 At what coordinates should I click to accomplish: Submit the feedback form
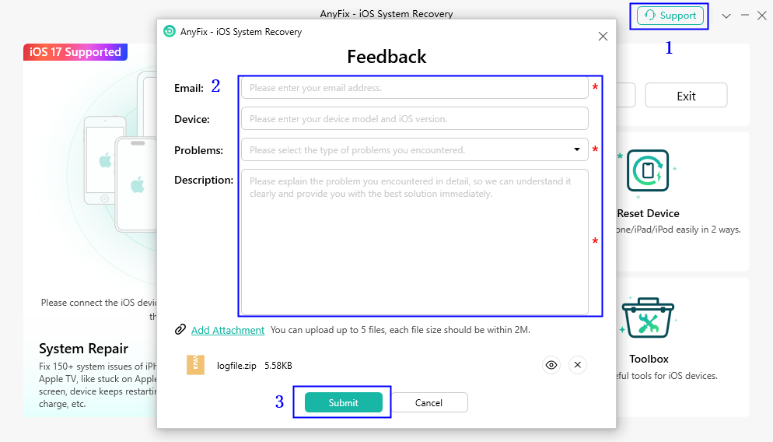point(344,402)
